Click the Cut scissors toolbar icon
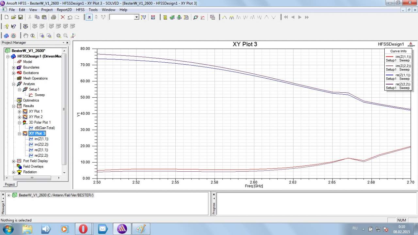 click(30, 17)
